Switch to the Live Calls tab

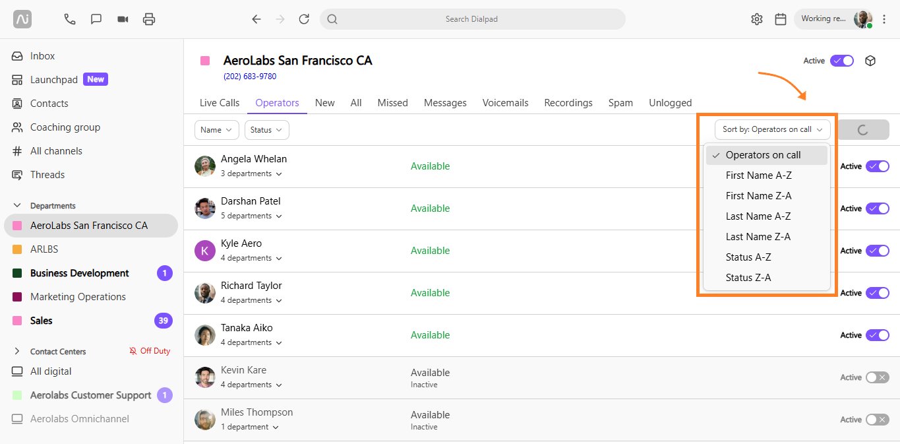pos(220,103)
